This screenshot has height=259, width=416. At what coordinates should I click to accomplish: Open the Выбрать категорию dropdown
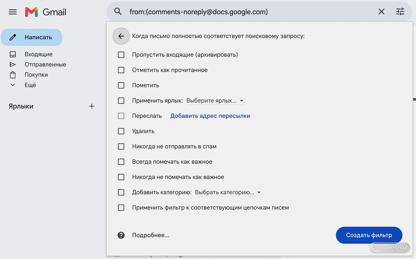[x=229, y=193]
